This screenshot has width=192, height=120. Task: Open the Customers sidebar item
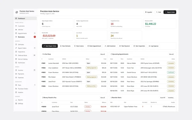pyautogui.click(x=26, y=26)
